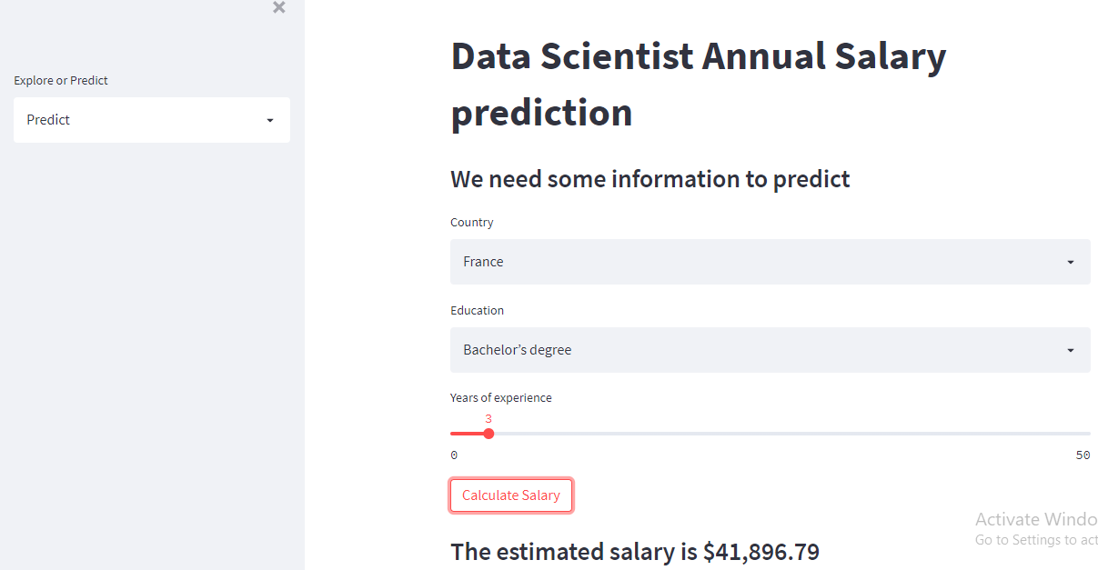Open the Education dropdown

[770, 349]
